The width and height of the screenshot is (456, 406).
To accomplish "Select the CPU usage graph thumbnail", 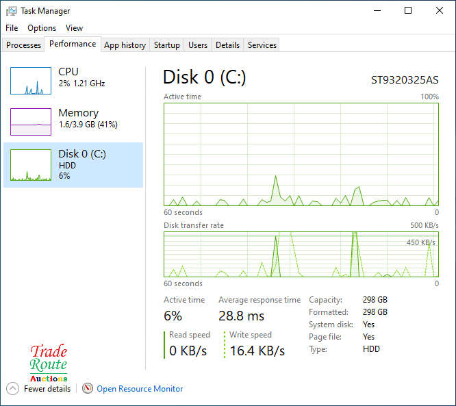I will [x=31, y=81].
